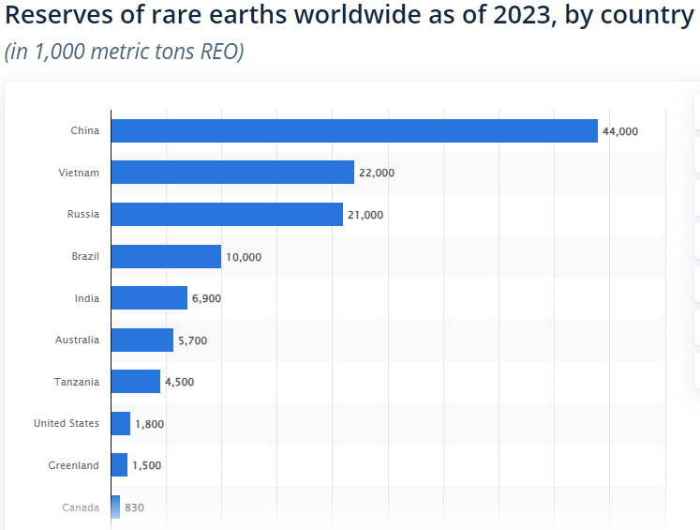The image size is (700, 530).
Task: Click the 1,500 value label
Action: coord(147,465)
